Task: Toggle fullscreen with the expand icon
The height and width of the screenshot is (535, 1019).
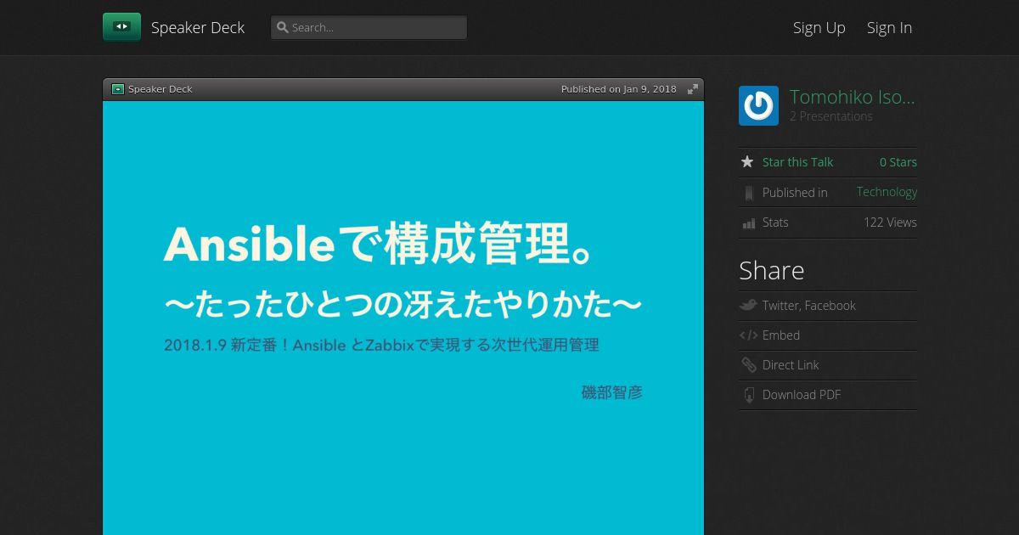Action: click(x=692, y=89)
